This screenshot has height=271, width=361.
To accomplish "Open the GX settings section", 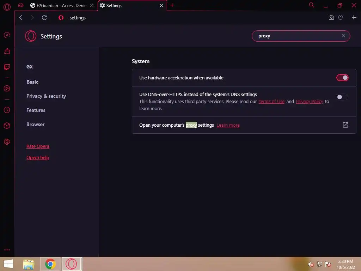I will tap(30, 67).
